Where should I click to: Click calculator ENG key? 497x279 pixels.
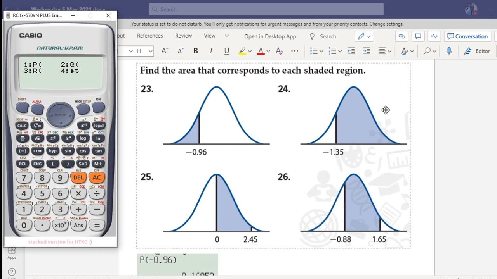37,164
